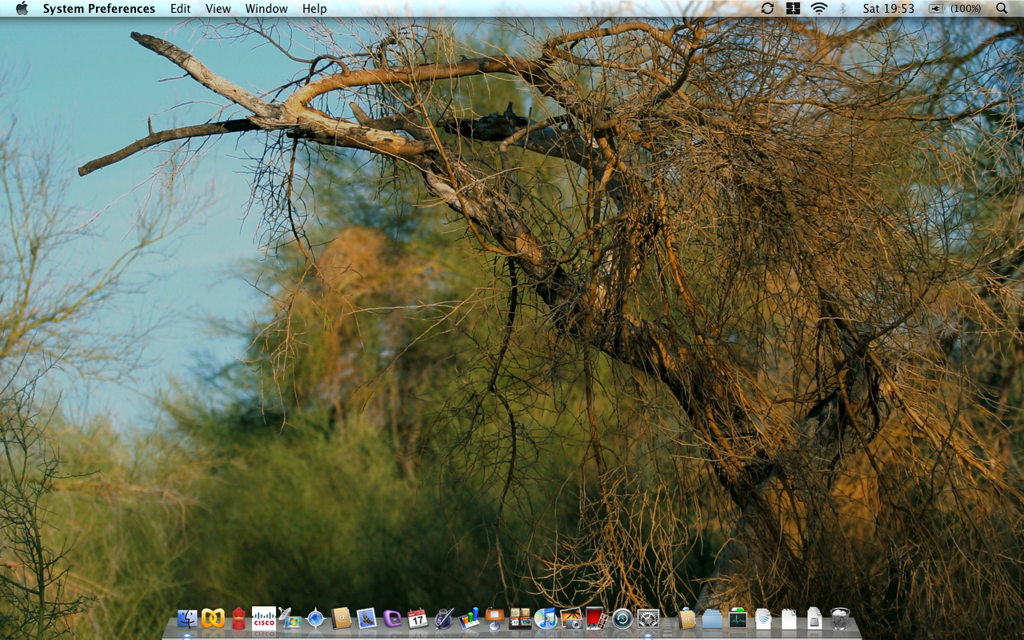Open Microsoft Entourage purple icon
Image resolution: width=1024 pixels, height=640 pixels.
tap(392, 618)
